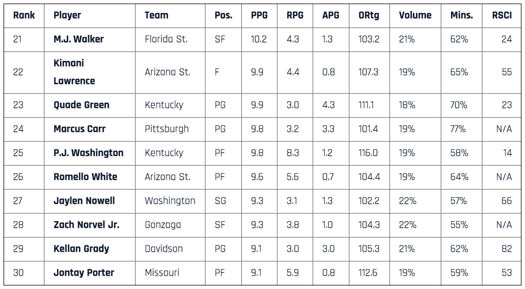Click P.J. Washington player name
Viewport: 525px width, 289px height.
click(88, 153)
